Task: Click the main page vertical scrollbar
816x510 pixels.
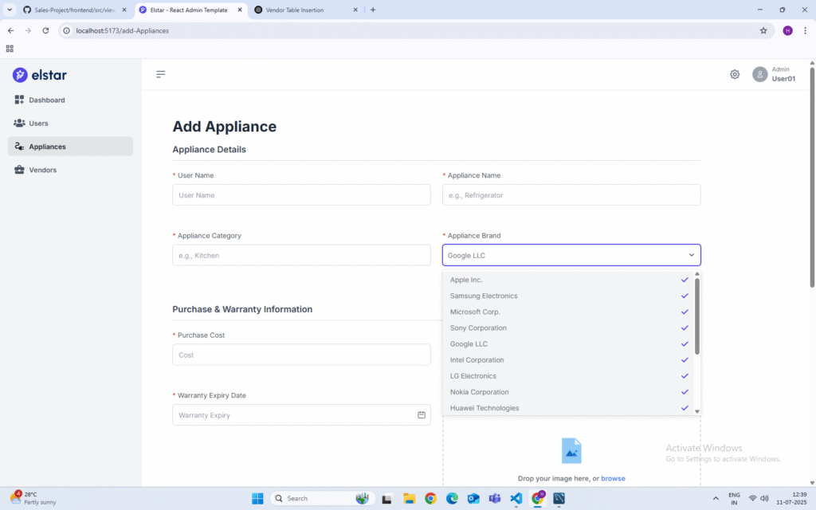Action: click(812, 177)
